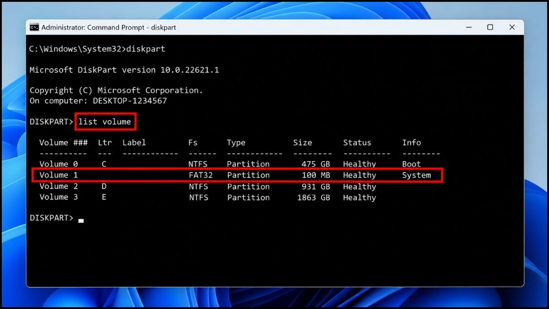
Task: Click the 'Info' column header
Action: click(412, 142)
